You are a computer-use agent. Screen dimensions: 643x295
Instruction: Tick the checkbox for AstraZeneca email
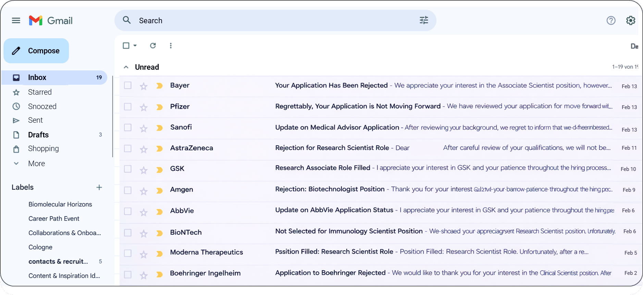pyautogui.click(x=128, y=148)
